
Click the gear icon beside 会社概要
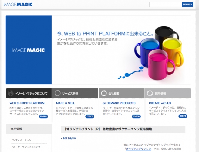tap(104, 93)
